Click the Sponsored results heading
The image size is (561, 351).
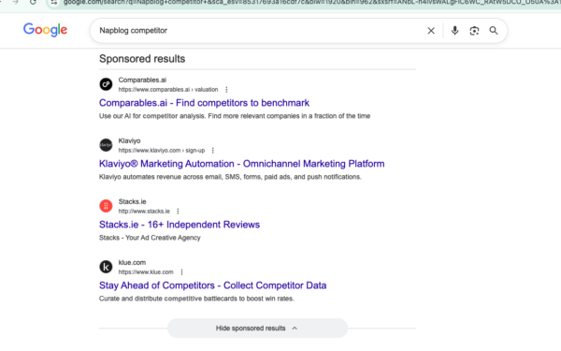point(142,59)
